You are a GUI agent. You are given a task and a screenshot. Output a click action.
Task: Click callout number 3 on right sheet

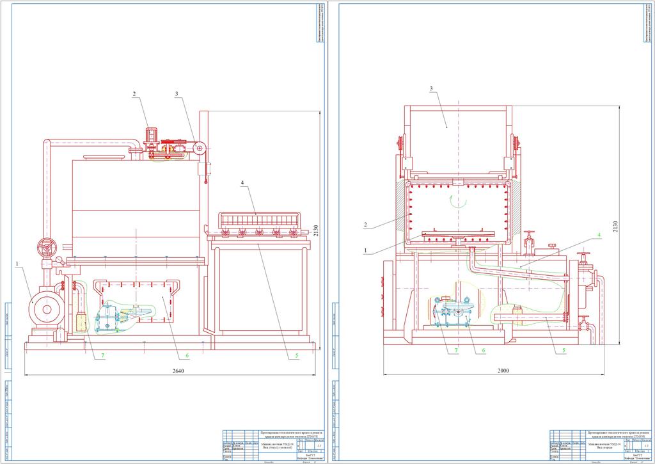431,88
